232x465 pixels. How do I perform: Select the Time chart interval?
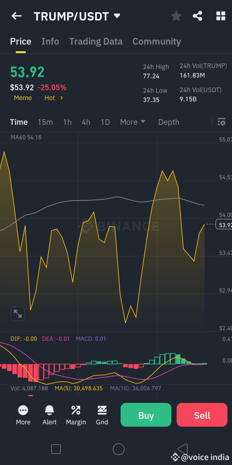[19, 122]
